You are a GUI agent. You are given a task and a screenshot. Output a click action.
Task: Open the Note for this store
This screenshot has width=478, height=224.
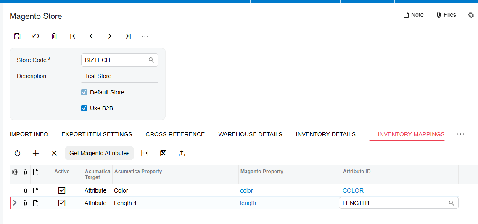(x=413, y=15)
